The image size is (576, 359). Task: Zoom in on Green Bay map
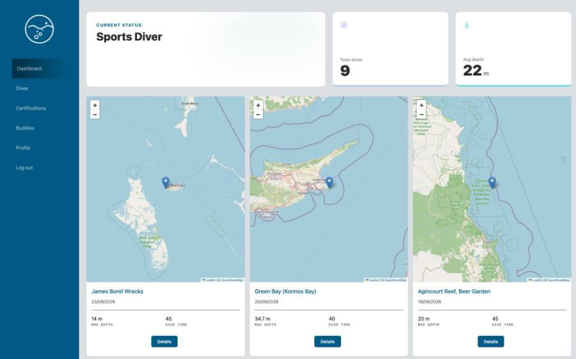tap(259, 105)
